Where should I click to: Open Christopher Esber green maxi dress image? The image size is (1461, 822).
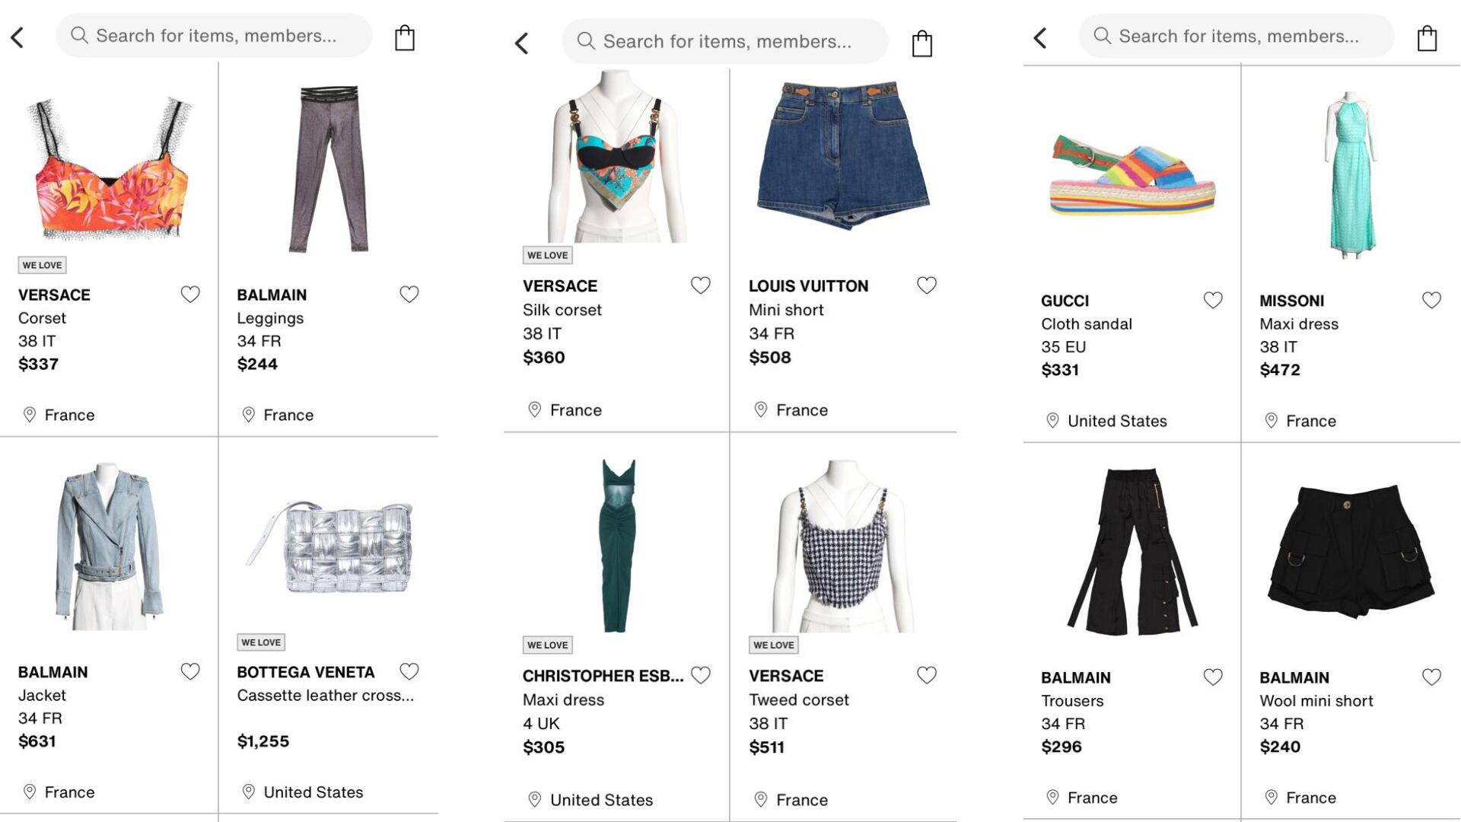(x=616, y=546)
